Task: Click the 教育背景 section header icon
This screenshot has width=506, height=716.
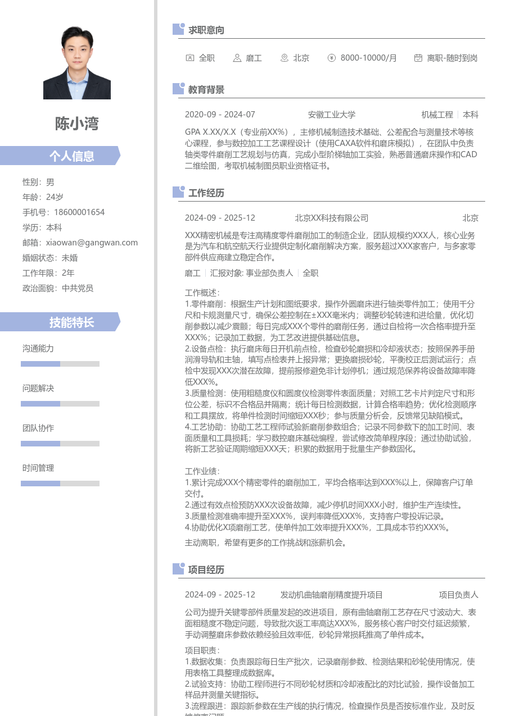Action: 178,89
